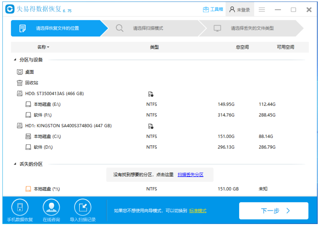Click the disk info icon next to HD0
The image size is (321, 227).
[x=151, y=93]
